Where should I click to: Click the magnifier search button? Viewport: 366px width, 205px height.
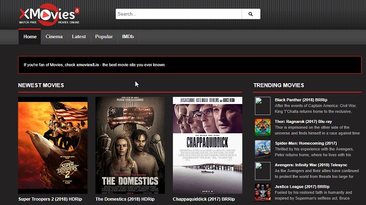(x=250, y=14)
